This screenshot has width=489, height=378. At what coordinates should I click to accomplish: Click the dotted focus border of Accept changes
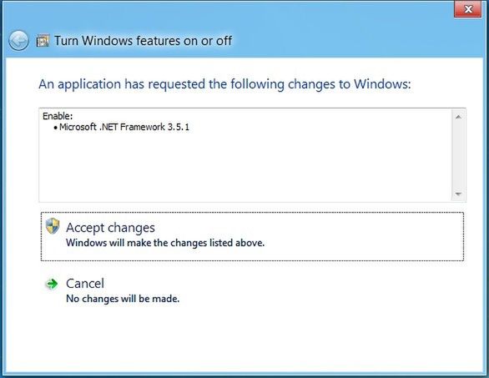[252, 213]
